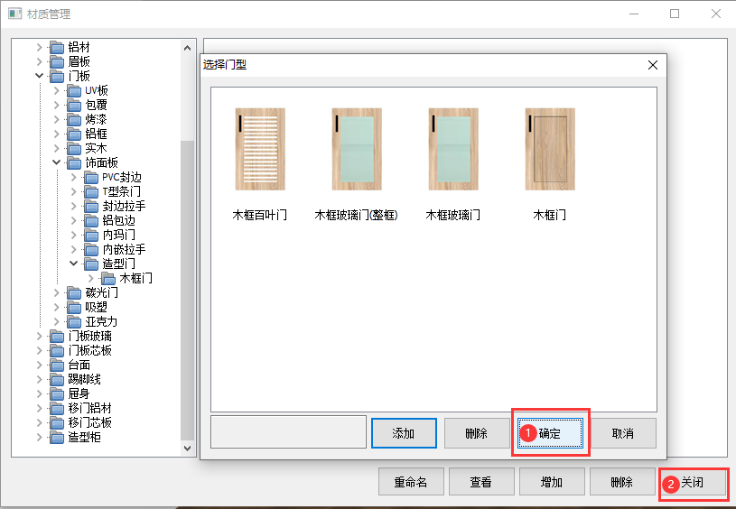This screenshot has height=509, width=736.
Task: Click the 铝框 folder icon
Action: point(74,134)
